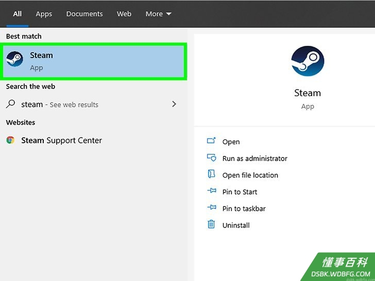Click the Pin to Start pin icon

click(211, 190)
